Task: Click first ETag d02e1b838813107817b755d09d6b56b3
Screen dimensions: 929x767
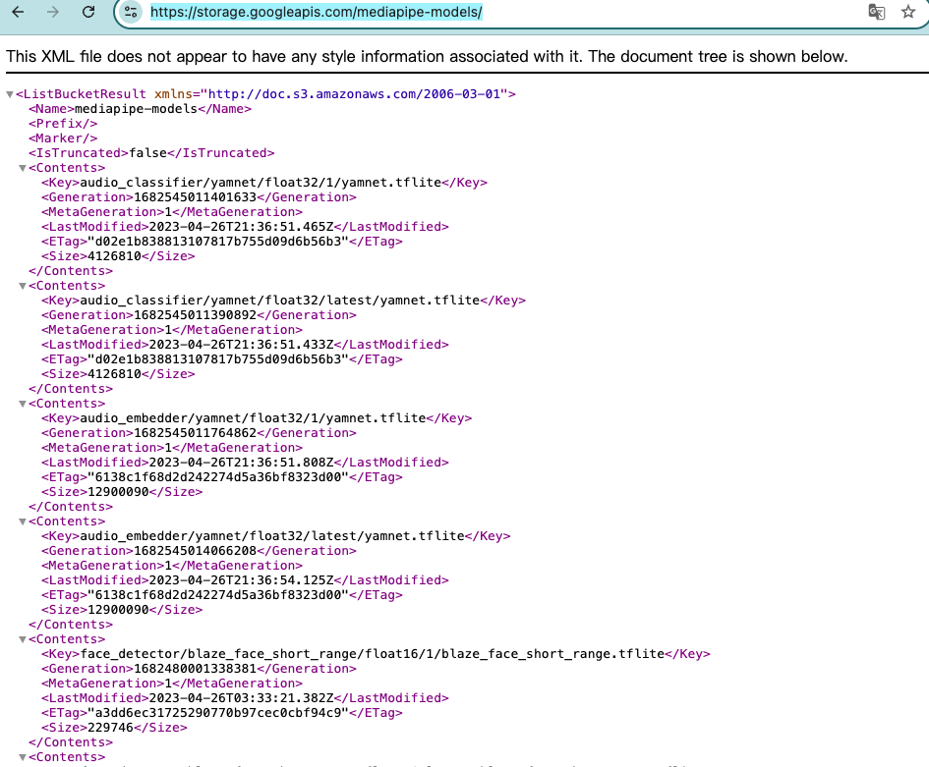Action: [218, 242]
